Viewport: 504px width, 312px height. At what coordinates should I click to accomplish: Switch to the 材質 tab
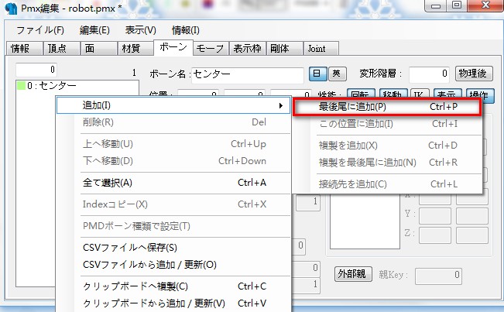pyautogui.click(x=135, y=49)
